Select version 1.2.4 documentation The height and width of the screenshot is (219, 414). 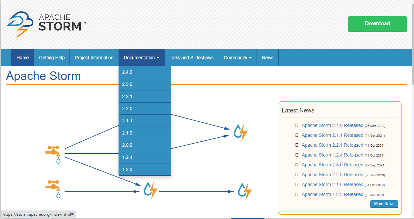145,157
